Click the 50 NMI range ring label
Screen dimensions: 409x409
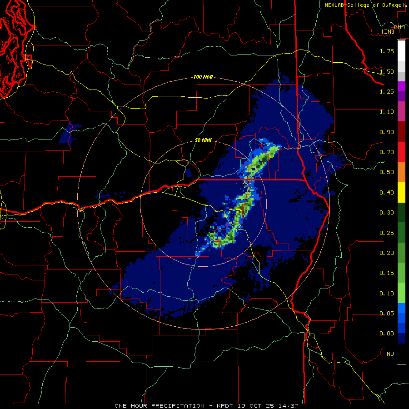click(x=203, y=140)
